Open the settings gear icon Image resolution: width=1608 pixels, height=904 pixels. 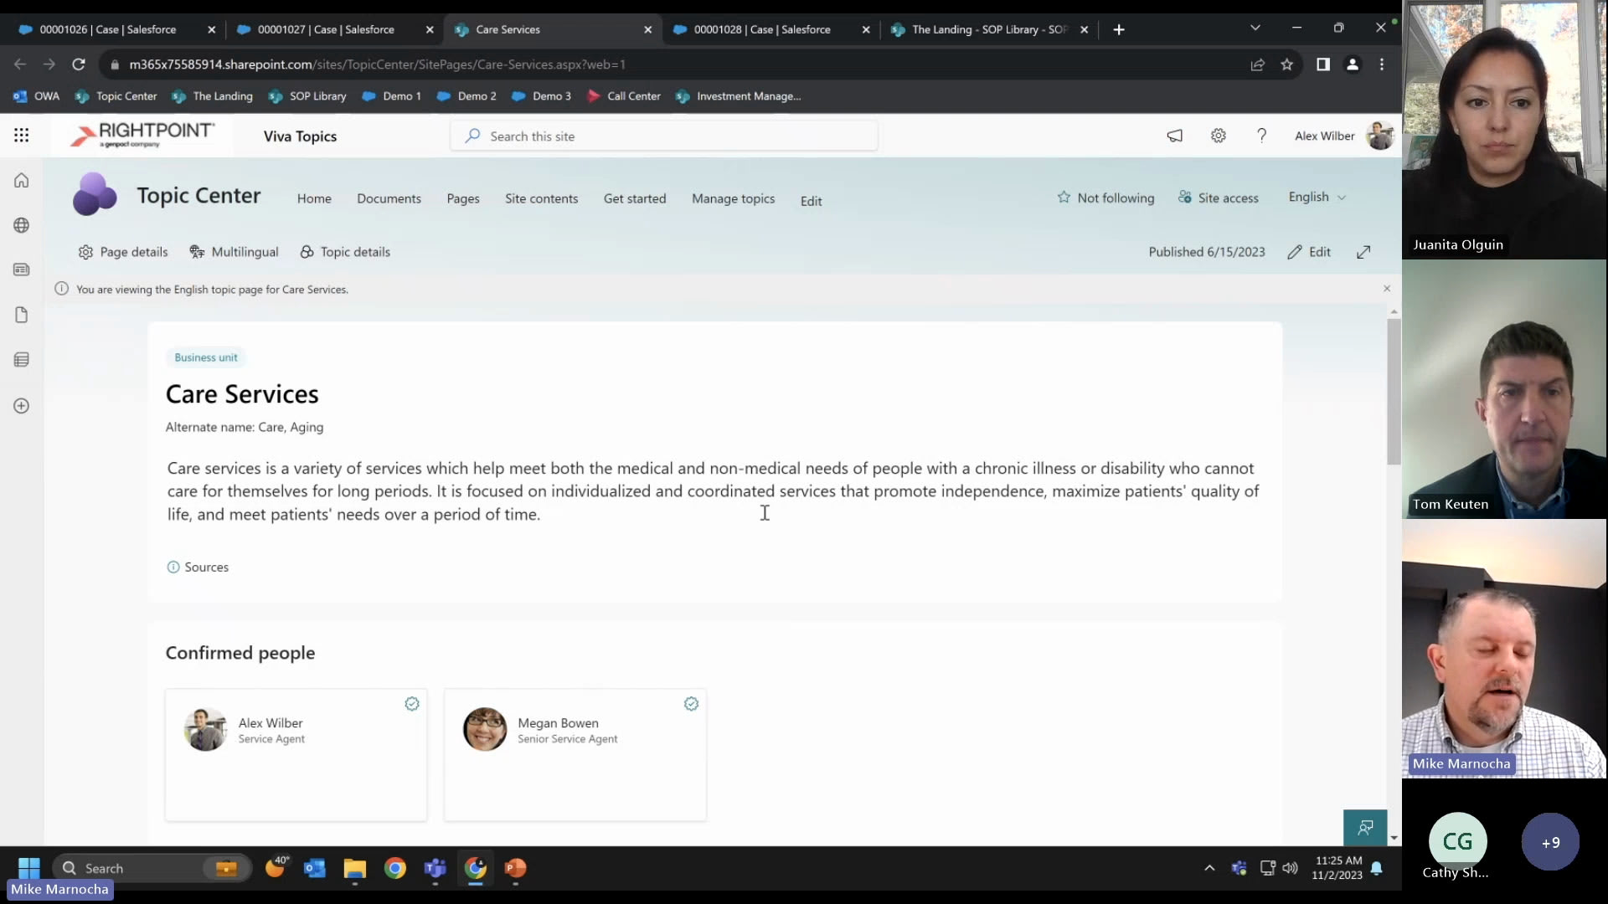coord(1218,136)
